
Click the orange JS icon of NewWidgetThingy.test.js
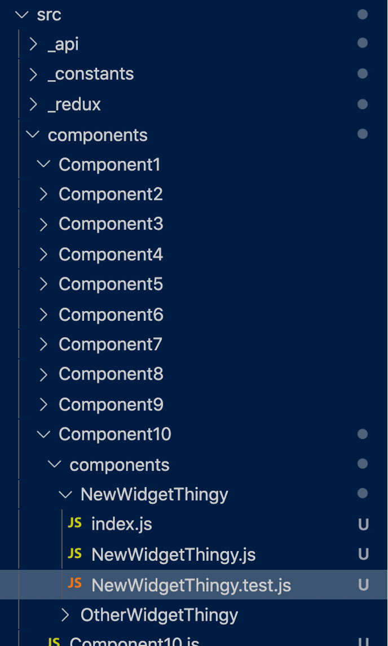(x=74, y=583)
